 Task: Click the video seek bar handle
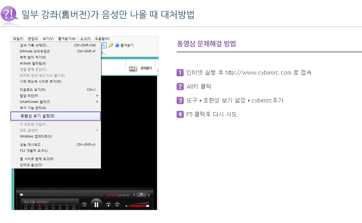click(21, 195)
